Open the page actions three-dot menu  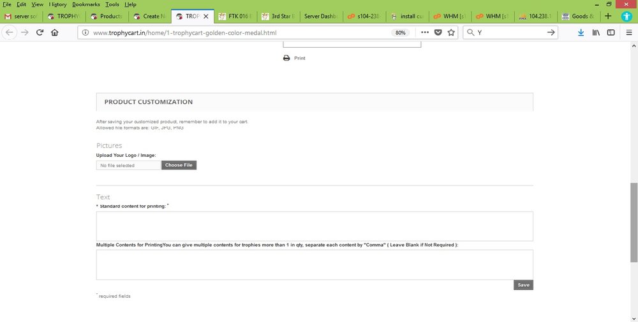click(425, 33)
